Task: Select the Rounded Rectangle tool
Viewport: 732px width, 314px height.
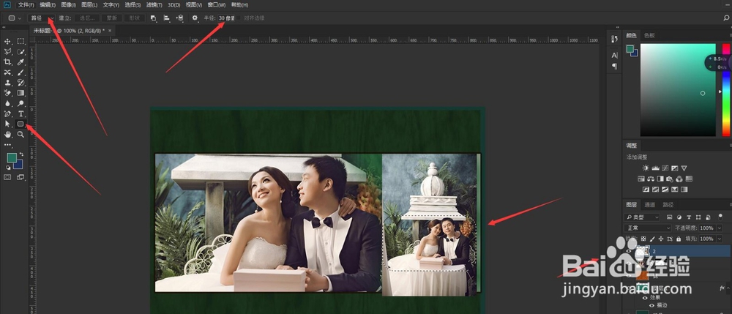Action: click(20, 124)
